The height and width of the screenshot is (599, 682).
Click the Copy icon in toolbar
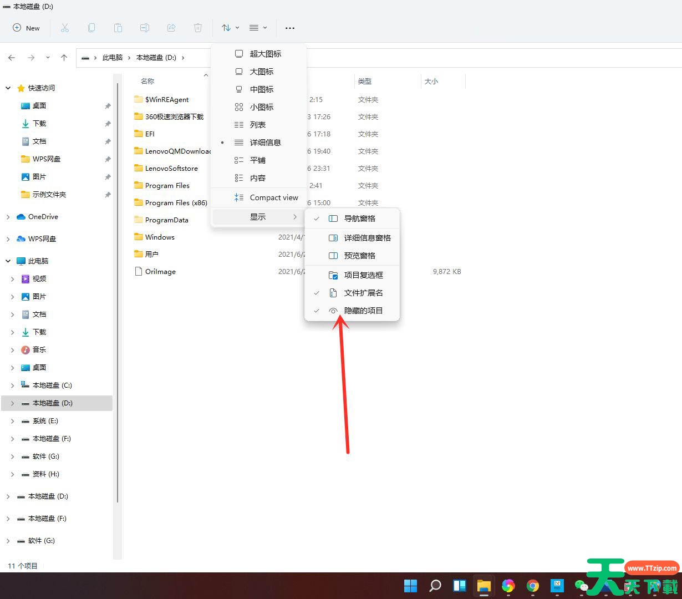(x=91, y=28)
